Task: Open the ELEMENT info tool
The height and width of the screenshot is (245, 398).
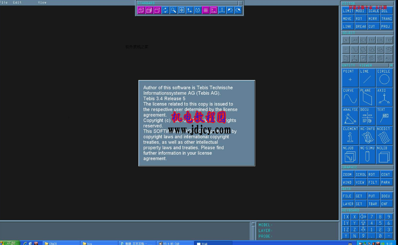Action: pyautogui.click(x=350, y=136)
